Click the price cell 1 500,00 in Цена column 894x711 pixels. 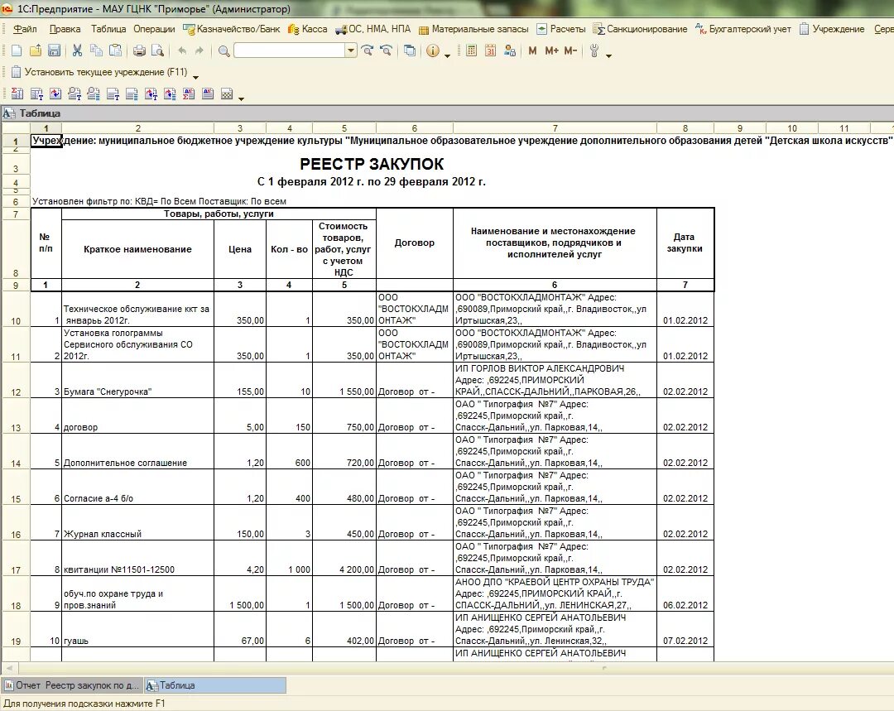pos(239,594)
